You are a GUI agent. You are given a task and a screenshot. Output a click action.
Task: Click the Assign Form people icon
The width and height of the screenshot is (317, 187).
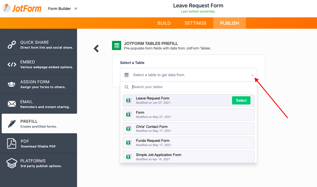point(12,84)
